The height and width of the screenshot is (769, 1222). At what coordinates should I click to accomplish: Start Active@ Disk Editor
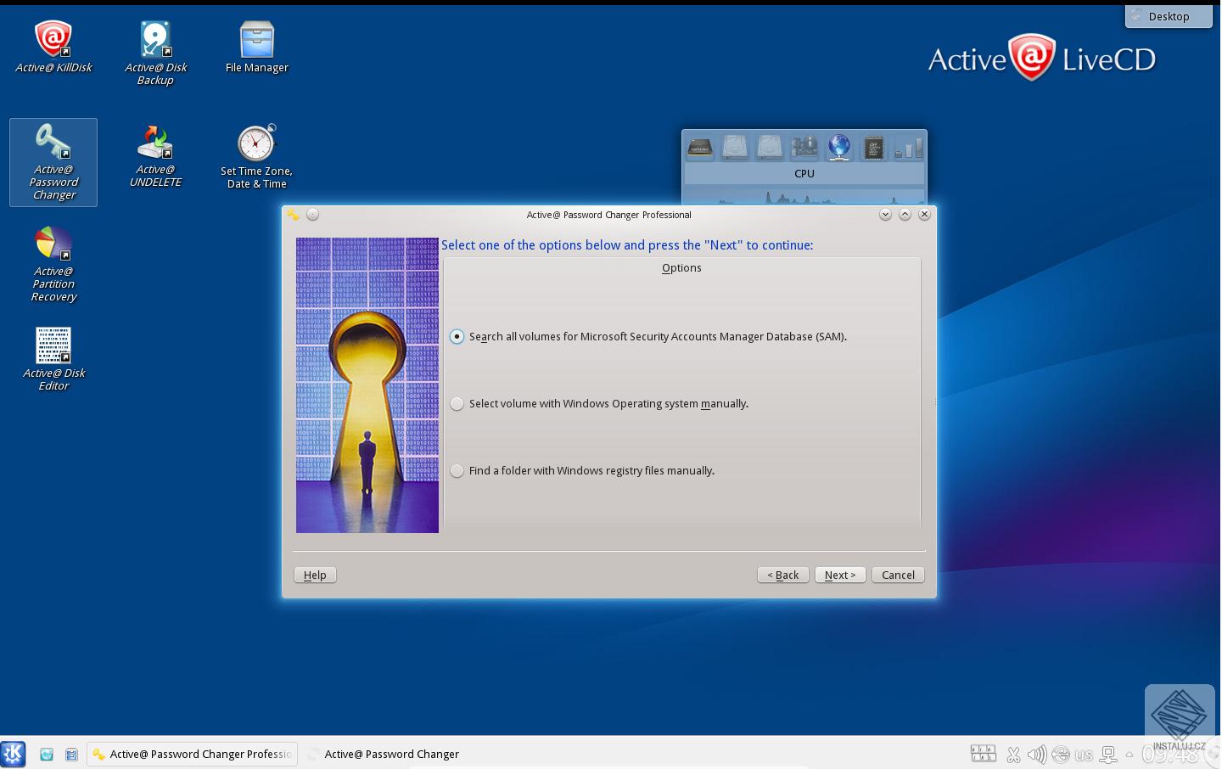53,344
